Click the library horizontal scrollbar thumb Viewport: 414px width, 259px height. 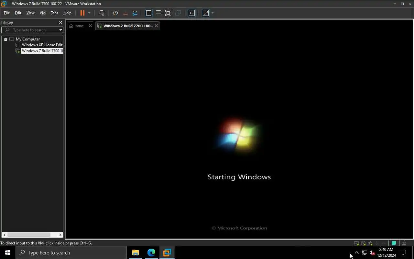pyautogui.click(x=29, y=235)
